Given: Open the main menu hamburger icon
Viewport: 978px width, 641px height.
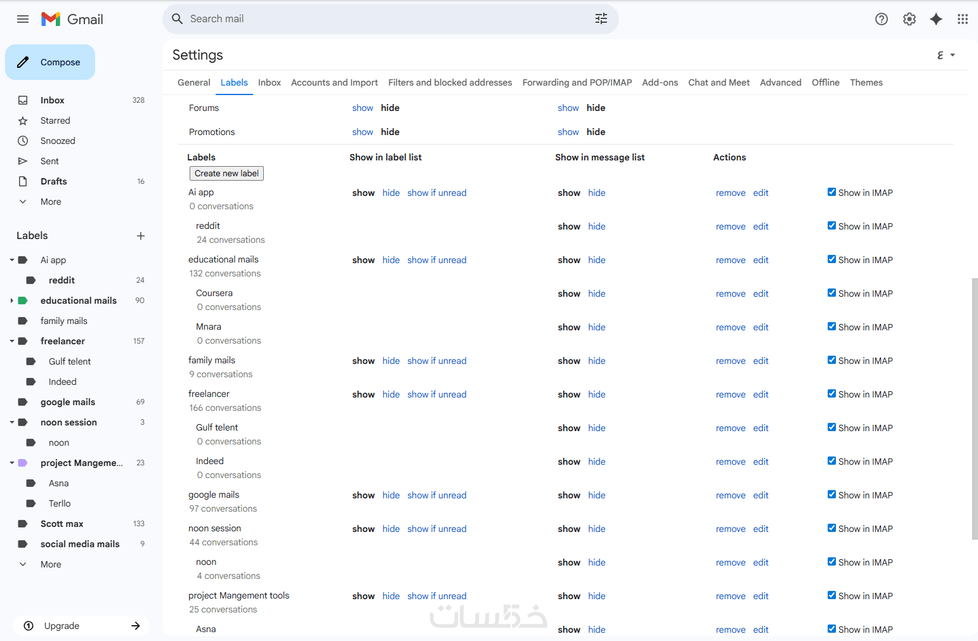Looking at the screenshot, I should pyautogui.click(x=23, y=19).
